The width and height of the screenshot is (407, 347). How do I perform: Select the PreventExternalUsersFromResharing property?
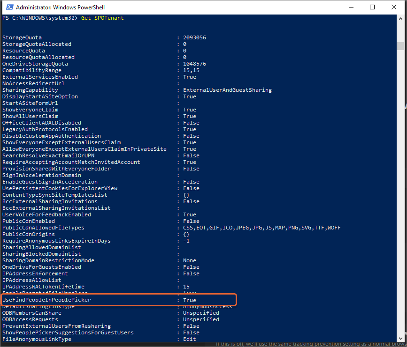57,326
